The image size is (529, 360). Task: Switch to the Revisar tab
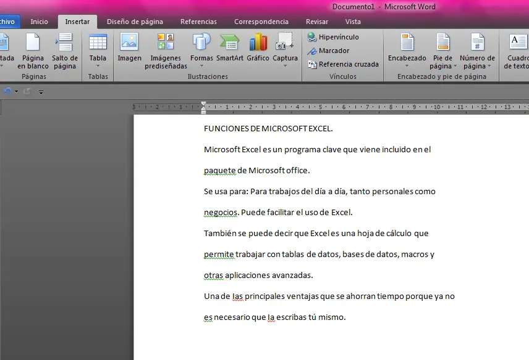(317, 22)
